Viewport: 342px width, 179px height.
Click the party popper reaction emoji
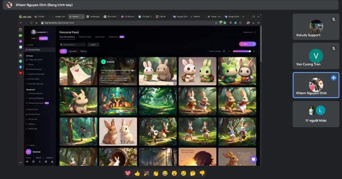tap(146, 173)
